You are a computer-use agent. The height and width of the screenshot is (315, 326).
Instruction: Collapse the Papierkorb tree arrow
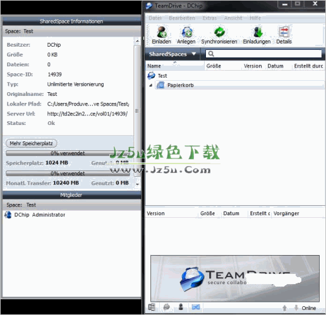point(150,85)
